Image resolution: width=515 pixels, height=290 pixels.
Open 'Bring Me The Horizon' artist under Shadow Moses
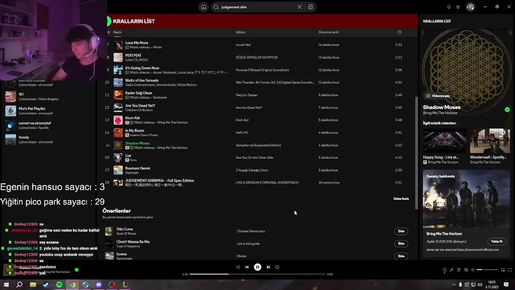click(440, 113)
